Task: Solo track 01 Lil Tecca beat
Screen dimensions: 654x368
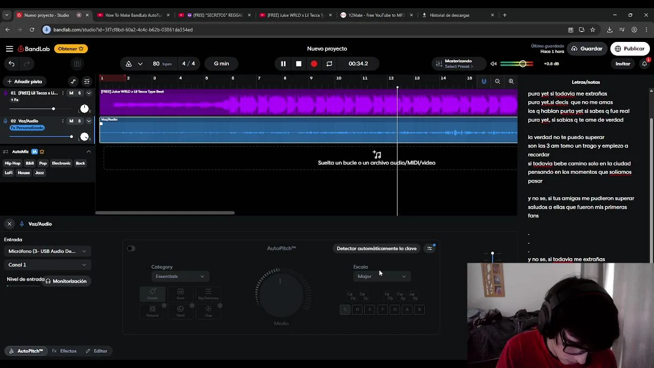Action: (x=79, y=93)
